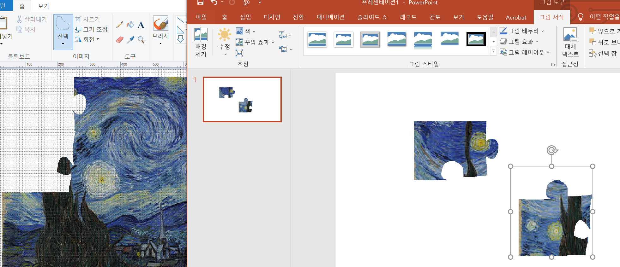
Task: Open the Corrections (수정) dropdown
Action: [225, 42]
